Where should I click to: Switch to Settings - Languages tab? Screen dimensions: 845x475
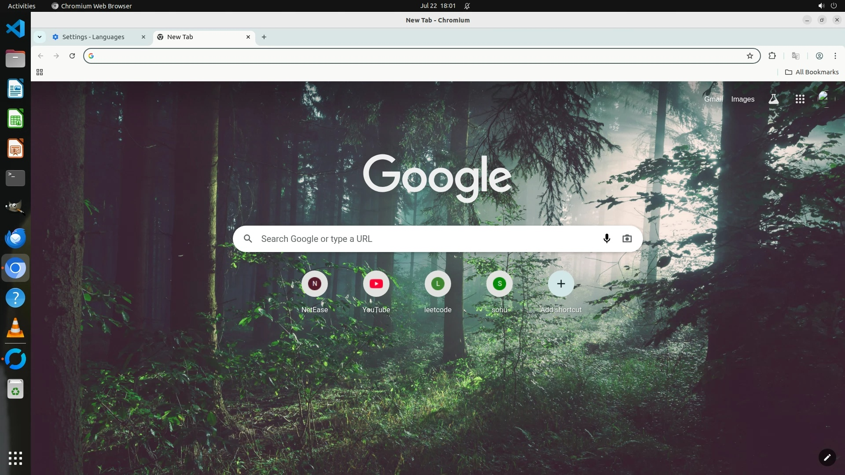[93, 37]
